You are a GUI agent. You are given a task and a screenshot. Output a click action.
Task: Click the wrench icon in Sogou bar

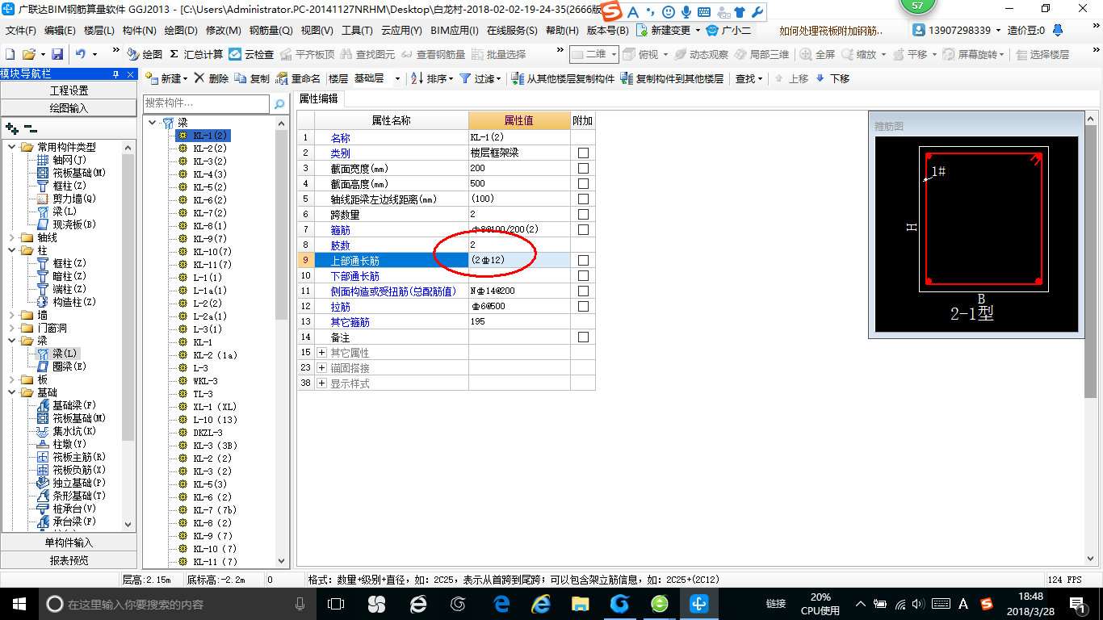[757, 11]
